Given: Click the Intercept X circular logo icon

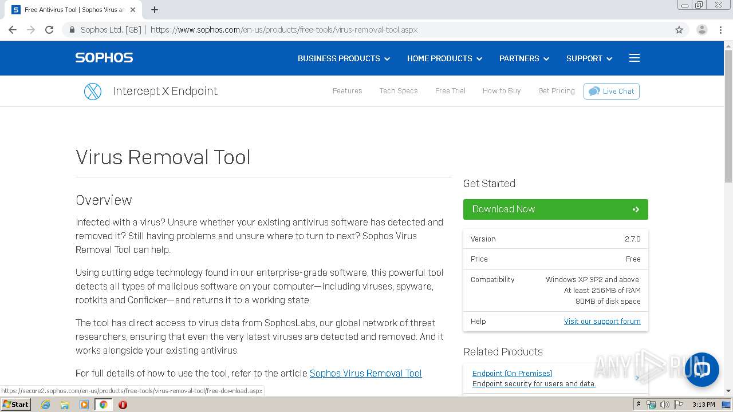Looking at the screenshot, I should tap(93, 92).
